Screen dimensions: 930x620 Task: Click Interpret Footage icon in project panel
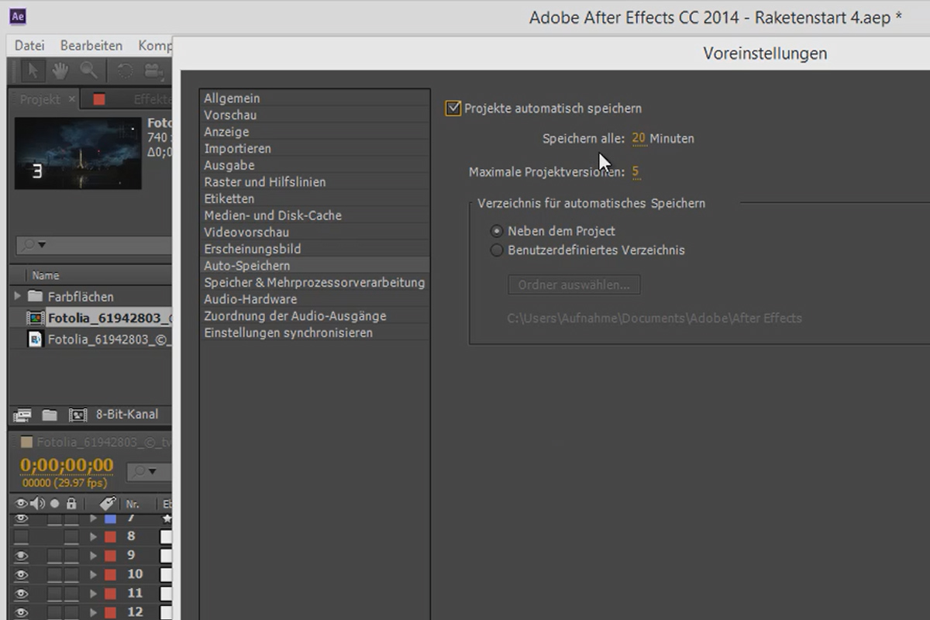point(22,415)
